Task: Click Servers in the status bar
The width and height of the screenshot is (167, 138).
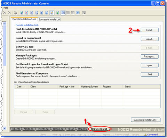Action: click(x=135, y=135)
